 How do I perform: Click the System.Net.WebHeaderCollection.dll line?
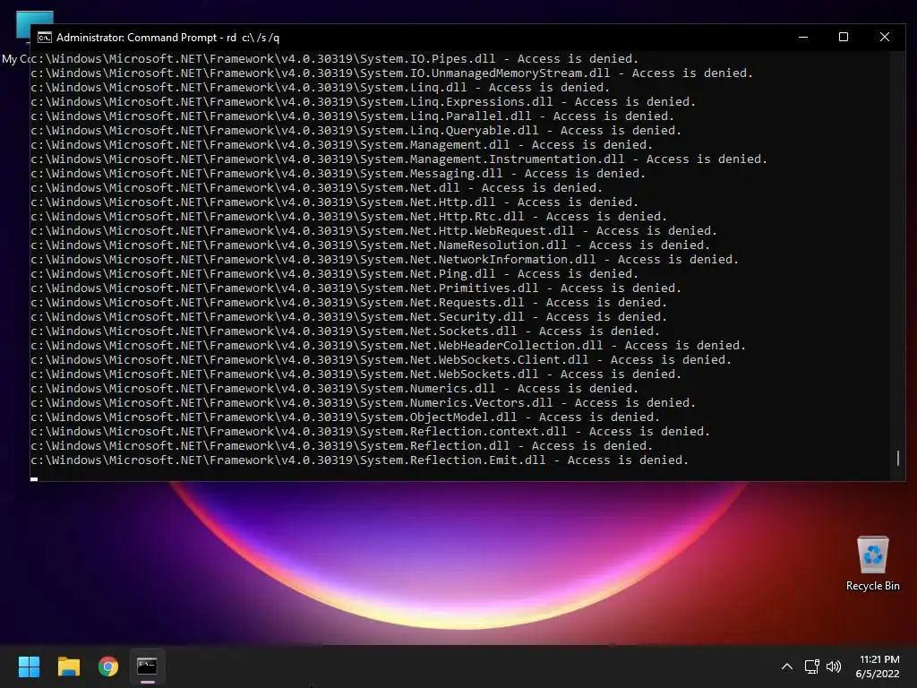(x=389, y=345)
